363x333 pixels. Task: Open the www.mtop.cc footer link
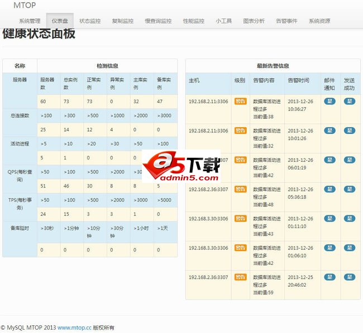74,327
